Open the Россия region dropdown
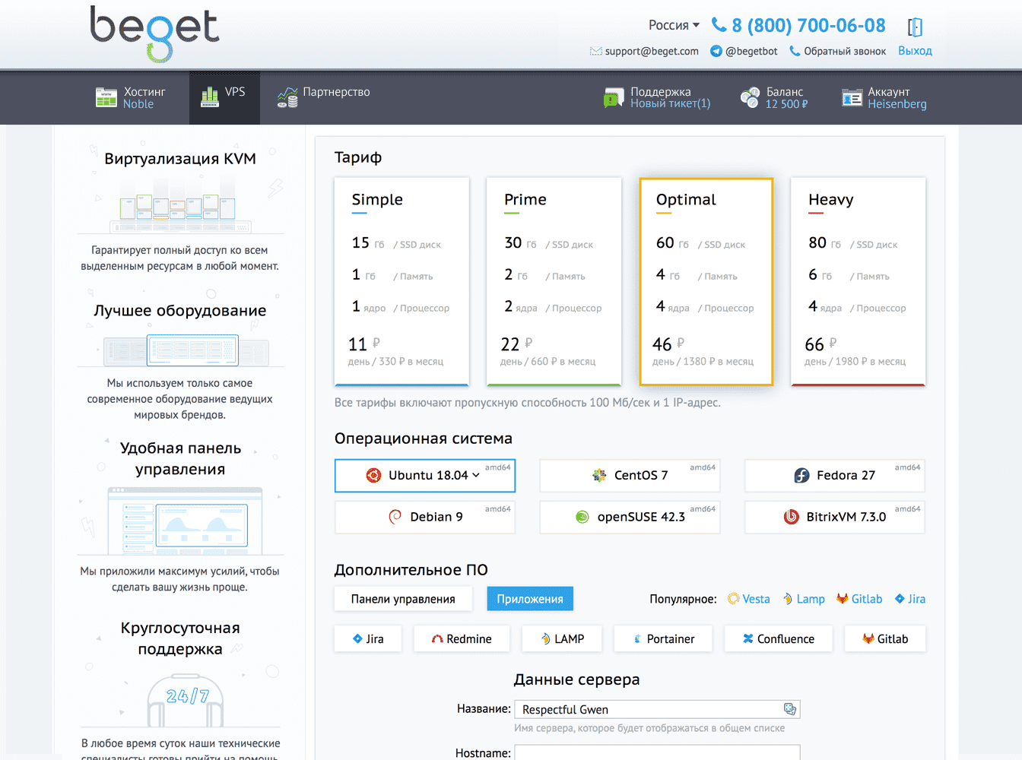The height and width of the screenshot is (760, 1022). click(x=674, y=25)
